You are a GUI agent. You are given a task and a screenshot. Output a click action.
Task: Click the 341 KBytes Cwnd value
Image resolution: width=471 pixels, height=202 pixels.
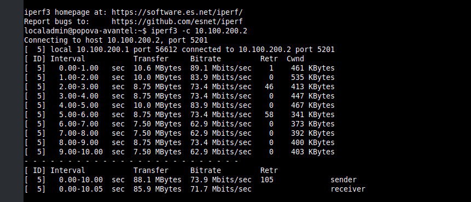tap(313, 115)
